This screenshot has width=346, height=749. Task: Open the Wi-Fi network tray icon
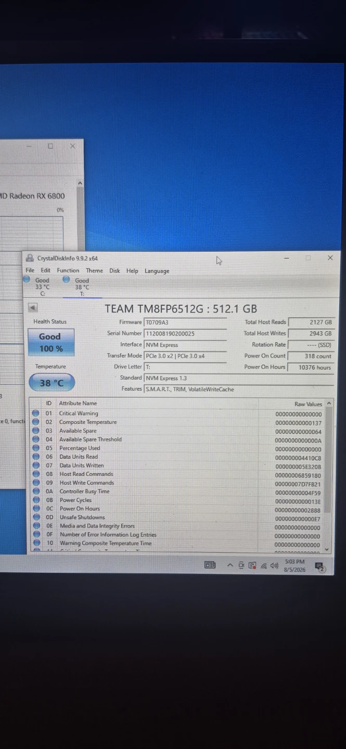(x=264, y=566)
